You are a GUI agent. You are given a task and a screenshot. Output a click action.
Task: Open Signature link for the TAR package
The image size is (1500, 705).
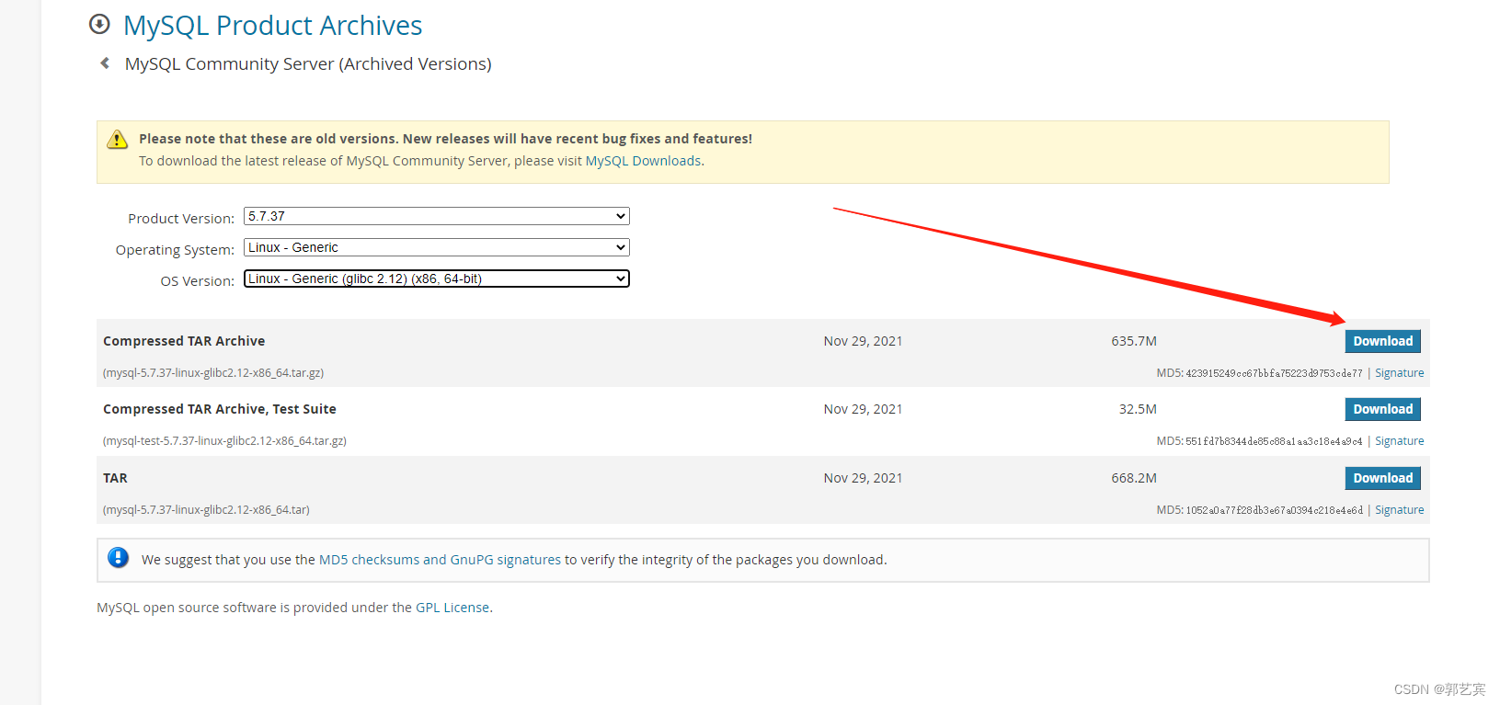(1399, 510)
